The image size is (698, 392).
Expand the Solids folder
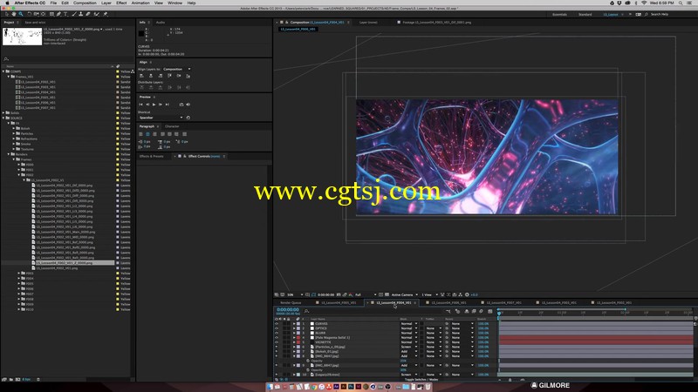tap(3, 113)
